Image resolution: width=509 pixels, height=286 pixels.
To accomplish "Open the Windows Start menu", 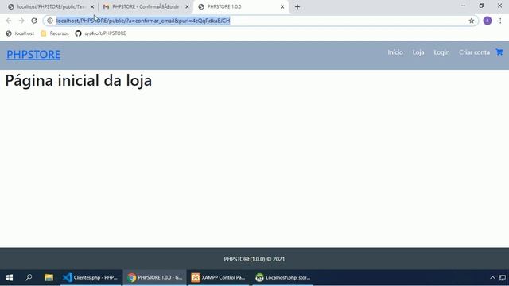I will click(10, 277).
